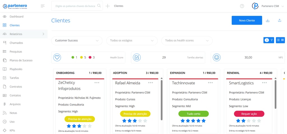
Task: Toggle the kanban/list view switch
Action: coord(280,40)
